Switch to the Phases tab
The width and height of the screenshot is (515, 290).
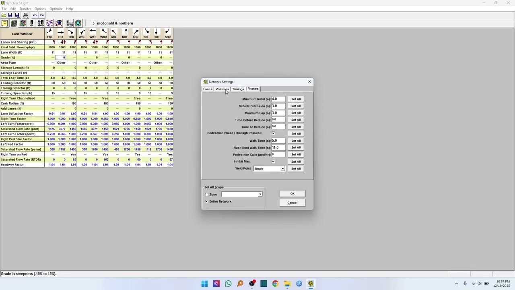point(253,89)
